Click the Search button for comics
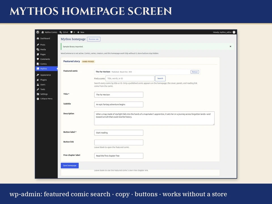The height and width of the screenshot is (204, 272). (x=160, y=78)
